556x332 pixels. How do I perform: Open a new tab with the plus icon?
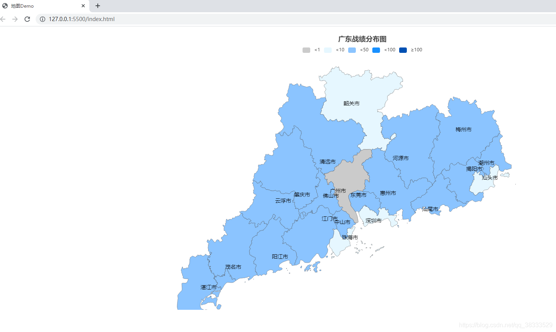(97, 6)
